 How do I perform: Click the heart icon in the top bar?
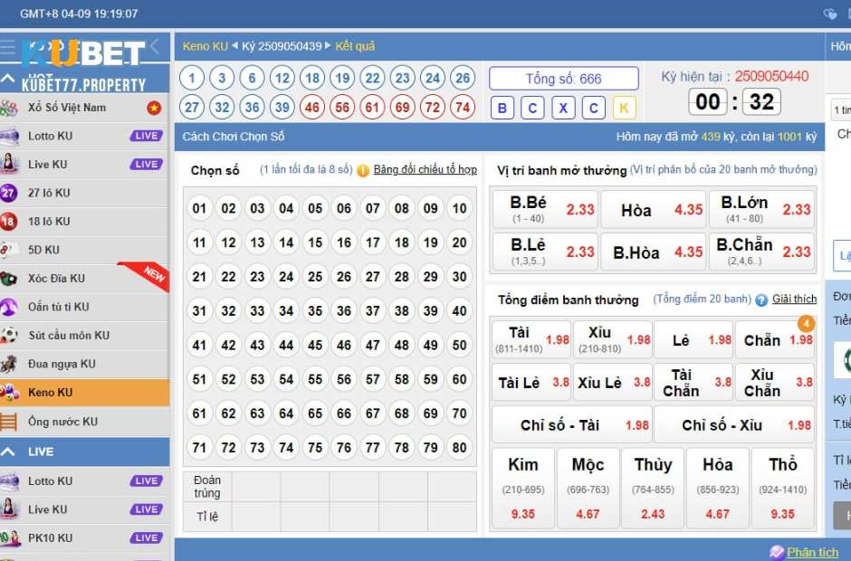pos(830,14)
